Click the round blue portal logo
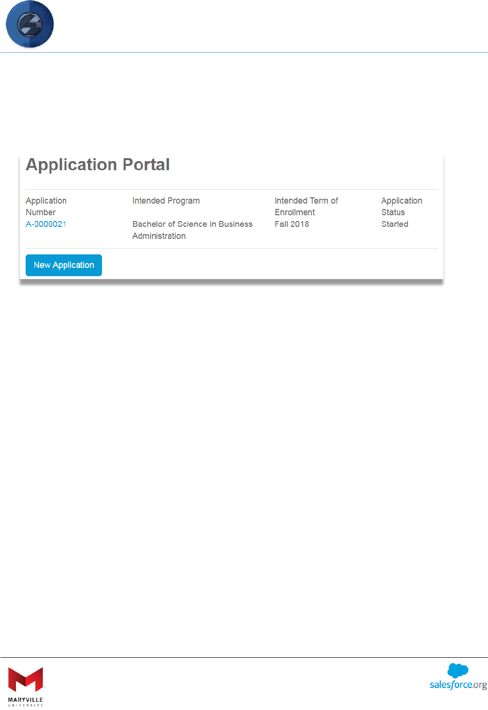The image size is (488, 710). pyautogui.click(x=30, y=25)
